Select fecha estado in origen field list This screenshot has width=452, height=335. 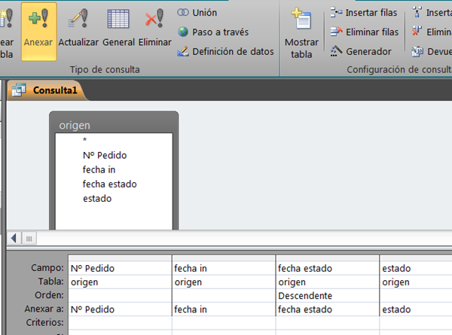click(x=109, y=184)
